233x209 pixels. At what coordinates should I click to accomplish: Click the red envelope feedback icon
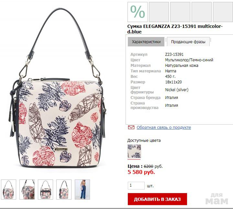pos(131,128)
